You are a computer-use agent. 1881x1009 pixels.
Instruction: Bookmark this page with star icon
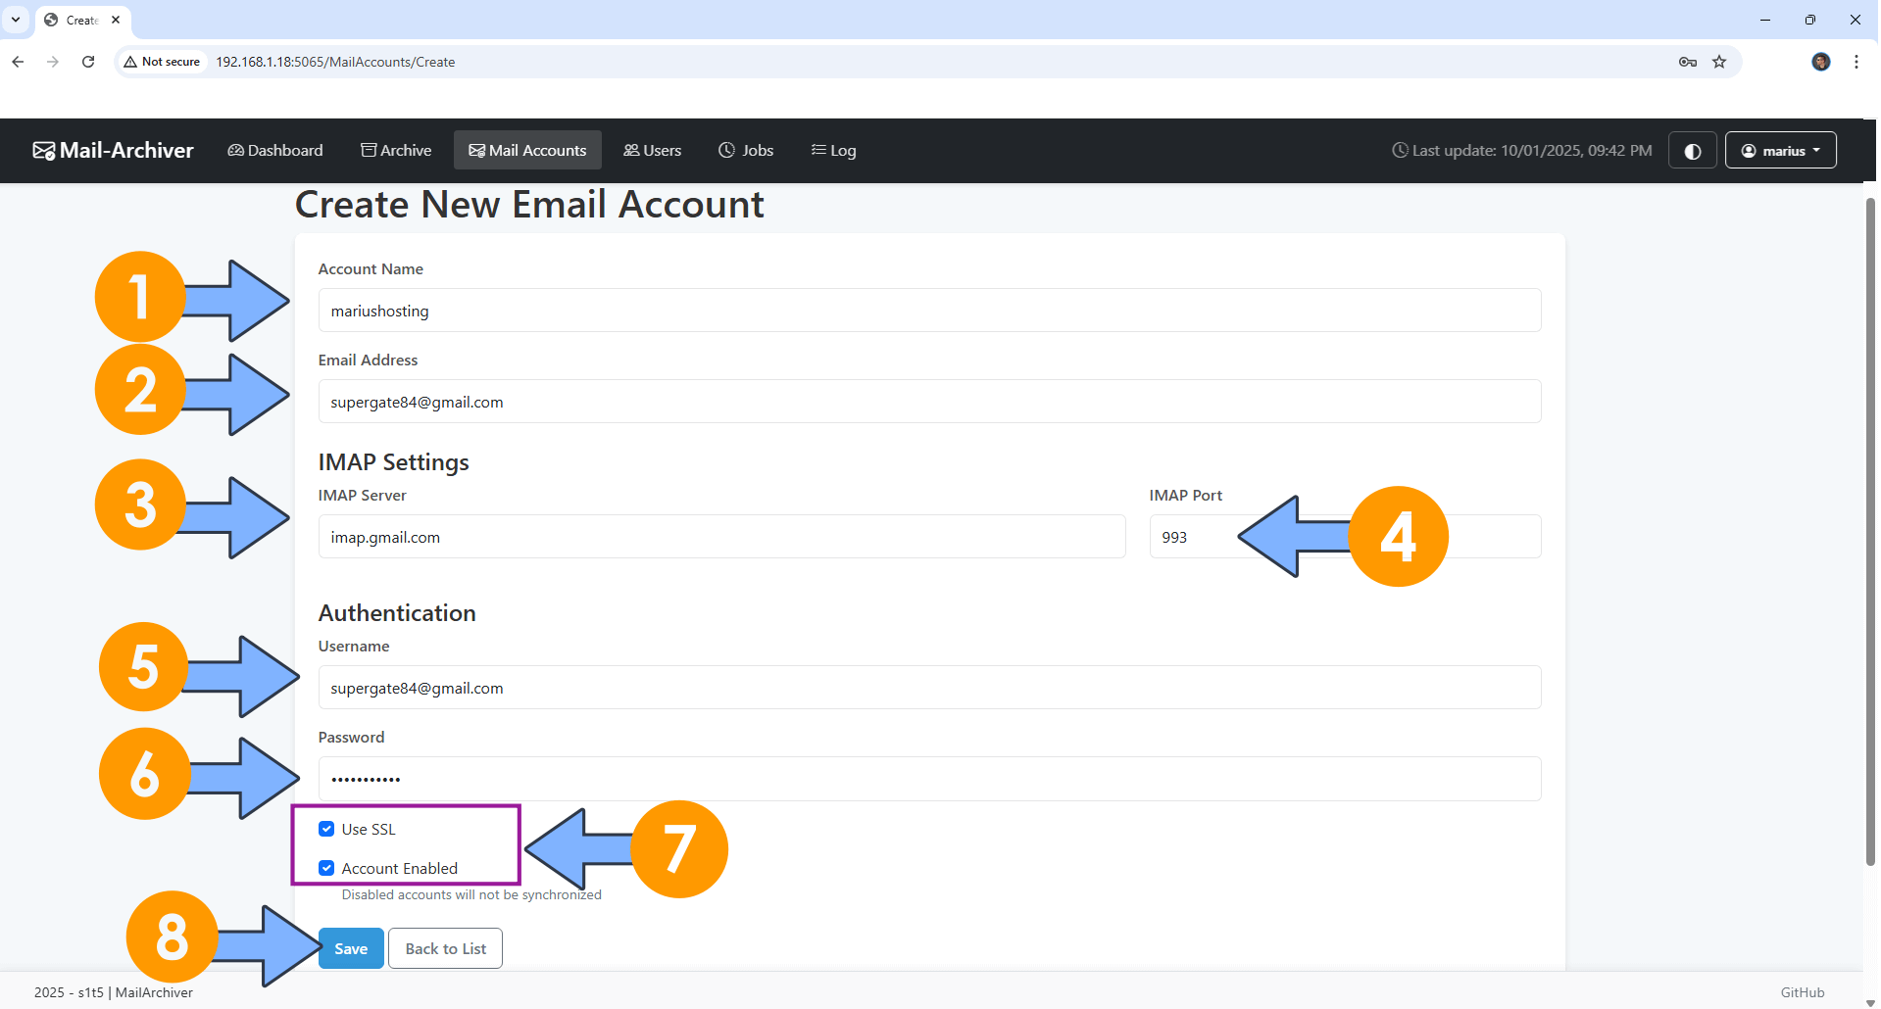pyautogui.click(x=1719, y=62)
